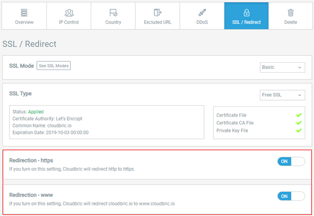Disable the Redirection - www switch
The image size is (314, 216).
[x=291, y=196]
